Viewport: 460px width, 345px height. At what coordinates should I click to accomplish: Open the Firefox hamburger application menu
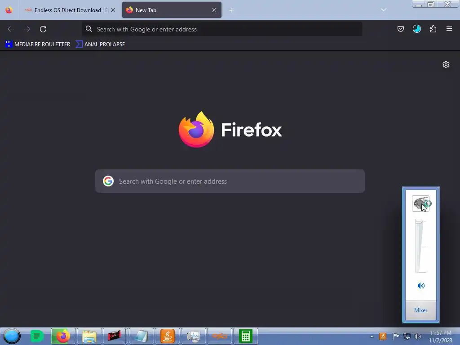[449, 29]
